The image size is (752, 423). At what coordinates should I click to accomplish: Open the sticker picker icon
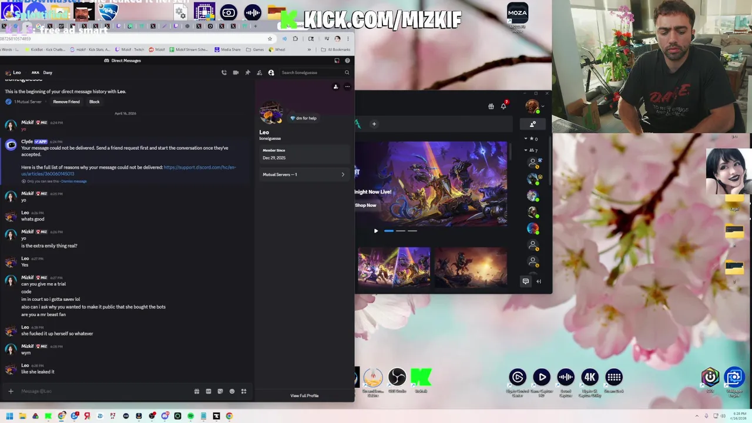pos(220,391)
